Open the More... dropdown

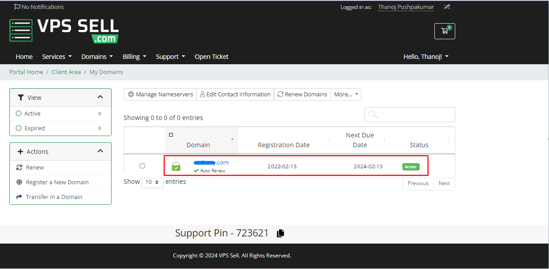click(346, 95)
